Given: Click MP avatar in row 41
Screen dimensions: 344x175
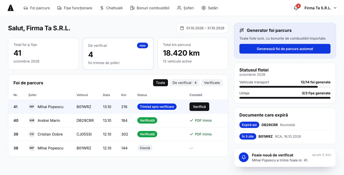Looking at the screenshot, I should [32, 107].
